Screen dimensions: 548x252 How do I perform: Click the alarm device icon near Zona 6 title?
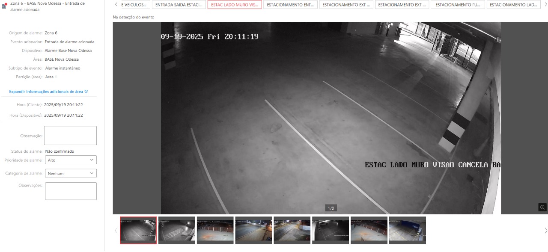click(5, 6)
